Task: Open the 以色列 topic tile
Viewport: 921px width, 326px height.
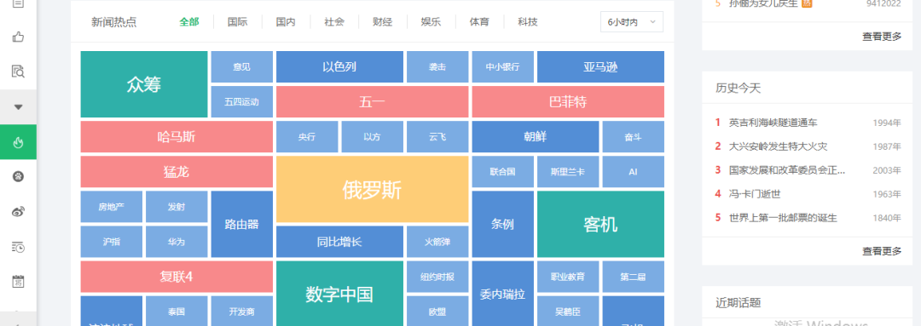Action: click(339, 67)
